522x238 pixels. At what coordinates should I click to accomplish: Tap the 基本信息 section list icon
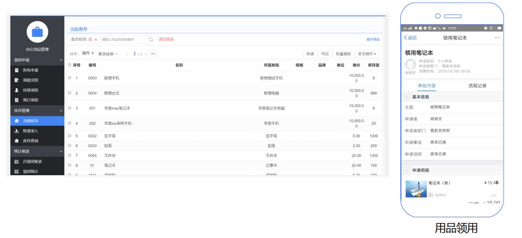(407, 97)
